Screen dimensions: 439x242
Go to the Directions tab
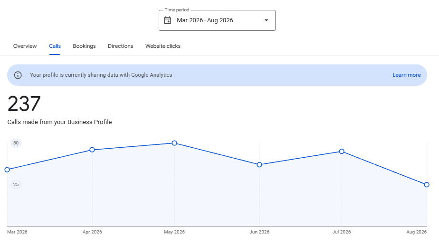pos(120,46)
